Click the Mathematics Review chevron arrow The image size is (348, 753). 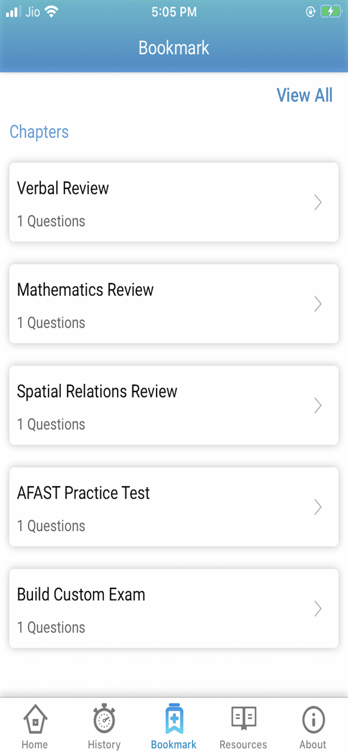(317, 304)
